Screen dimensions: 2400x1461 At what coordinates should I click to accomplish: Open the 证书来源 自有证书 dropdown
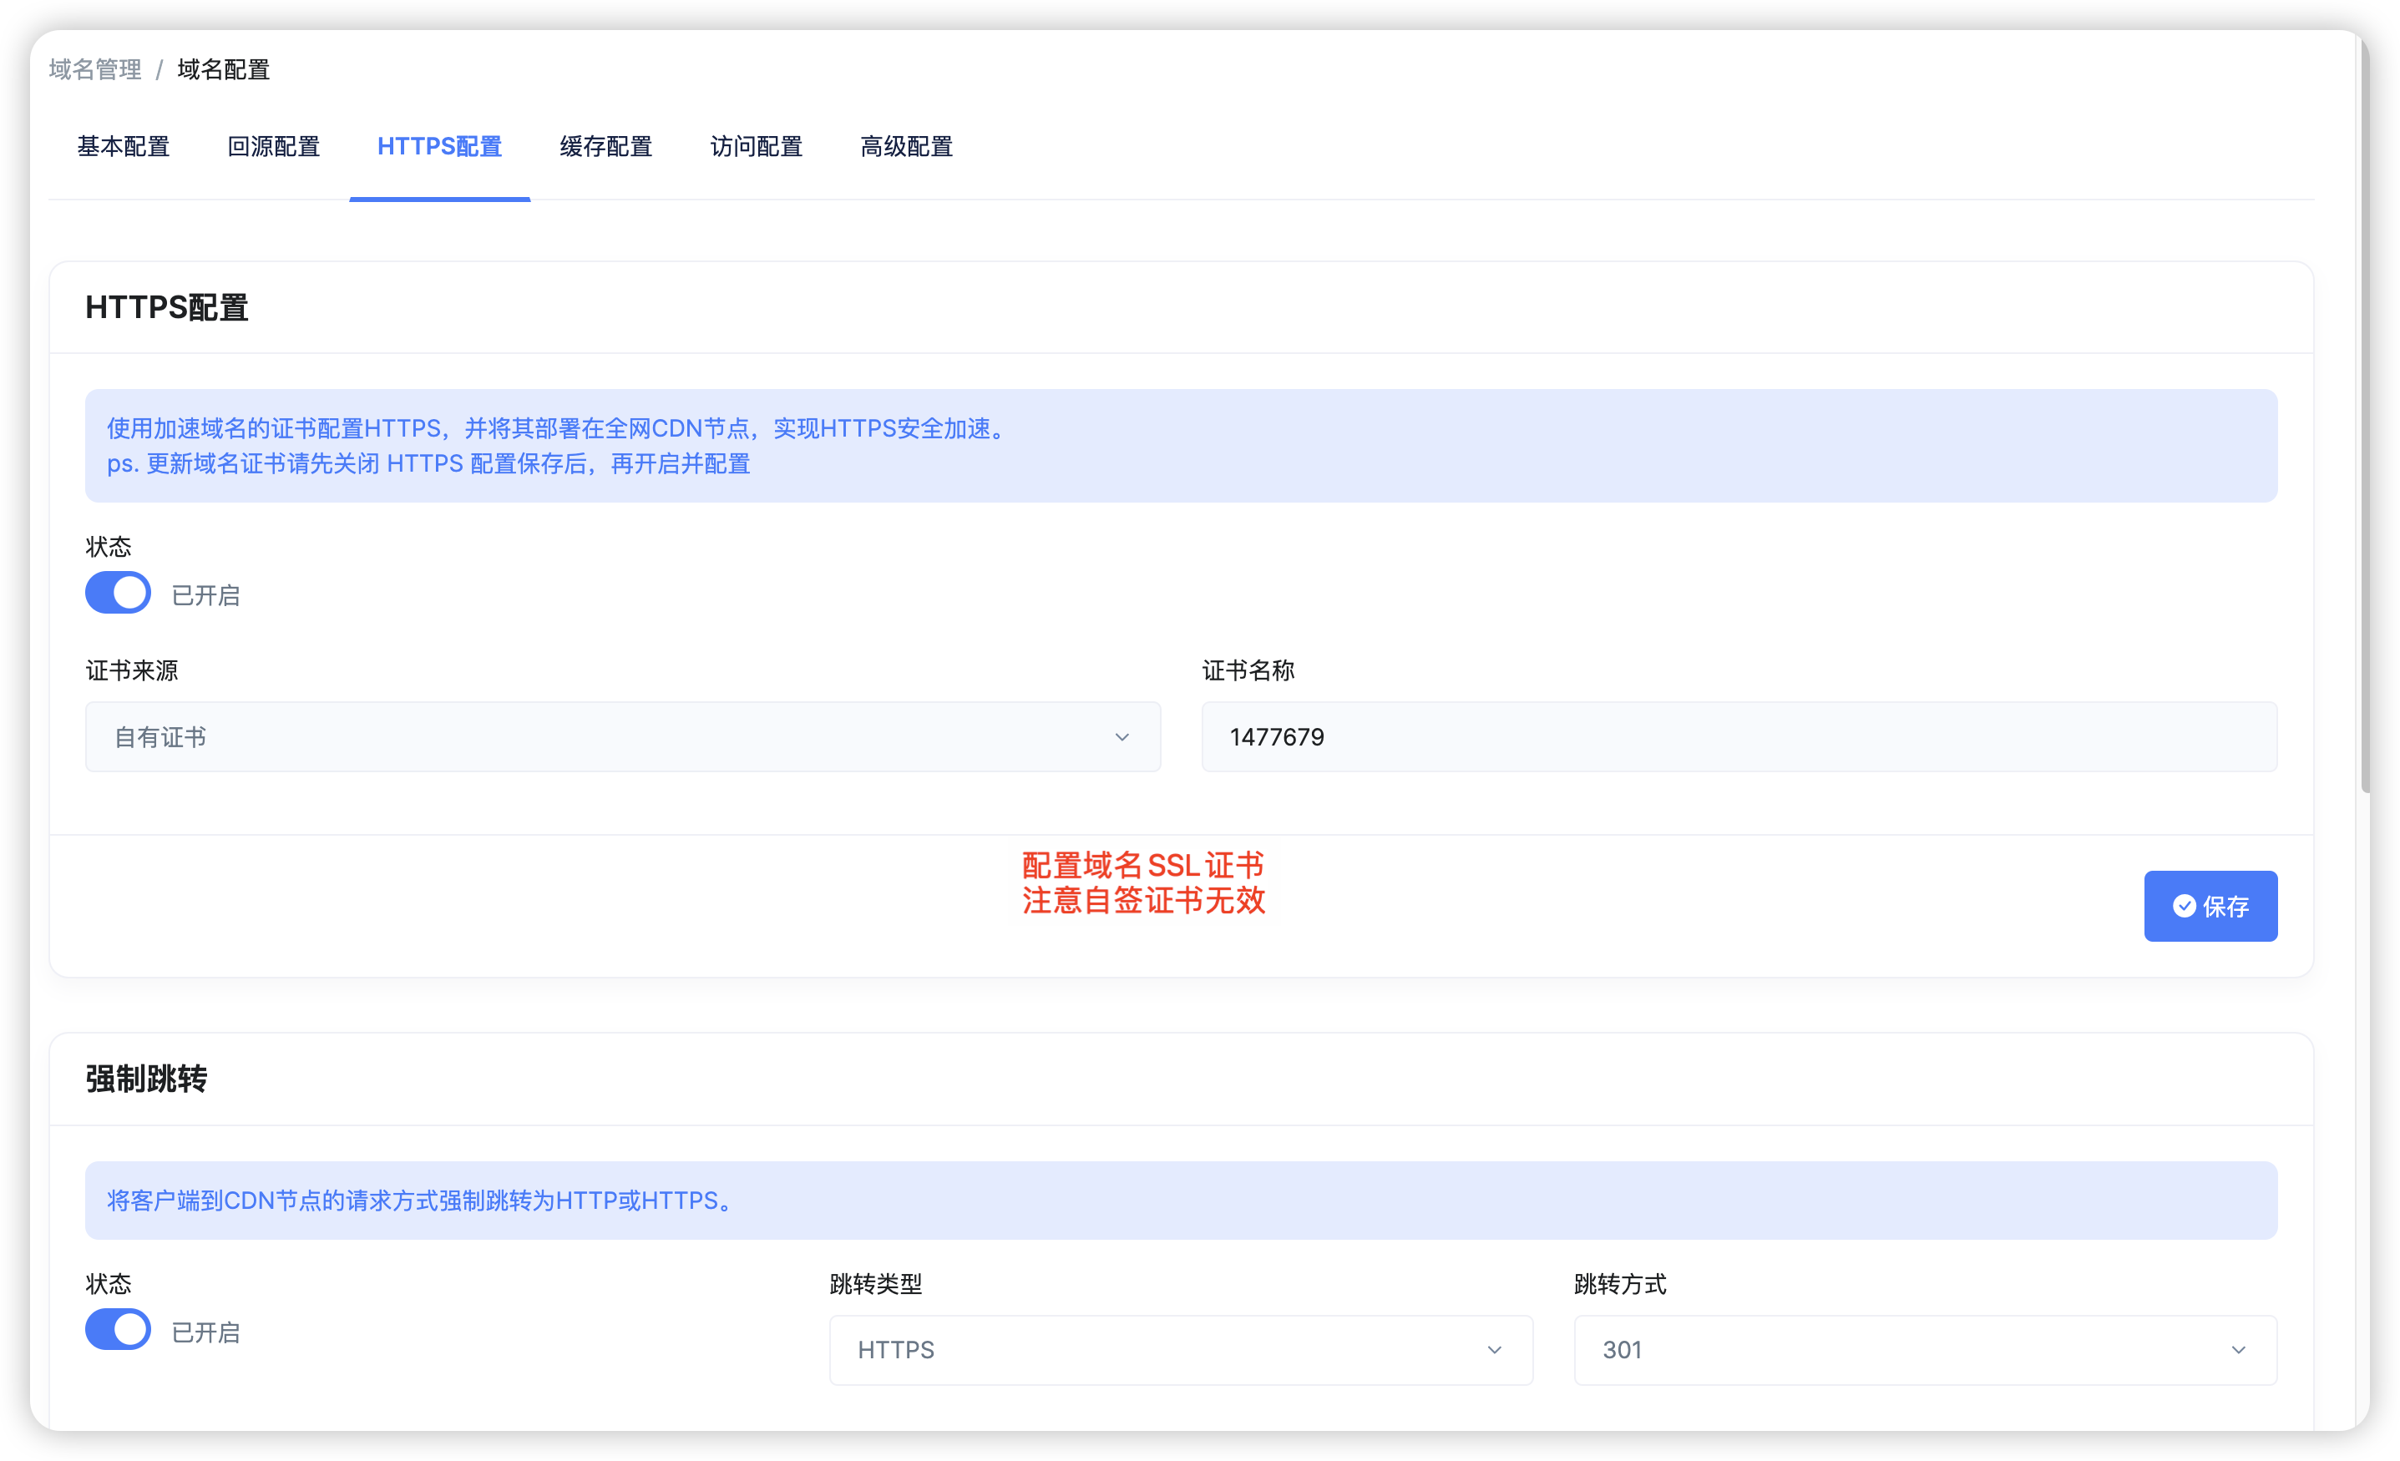621,737
